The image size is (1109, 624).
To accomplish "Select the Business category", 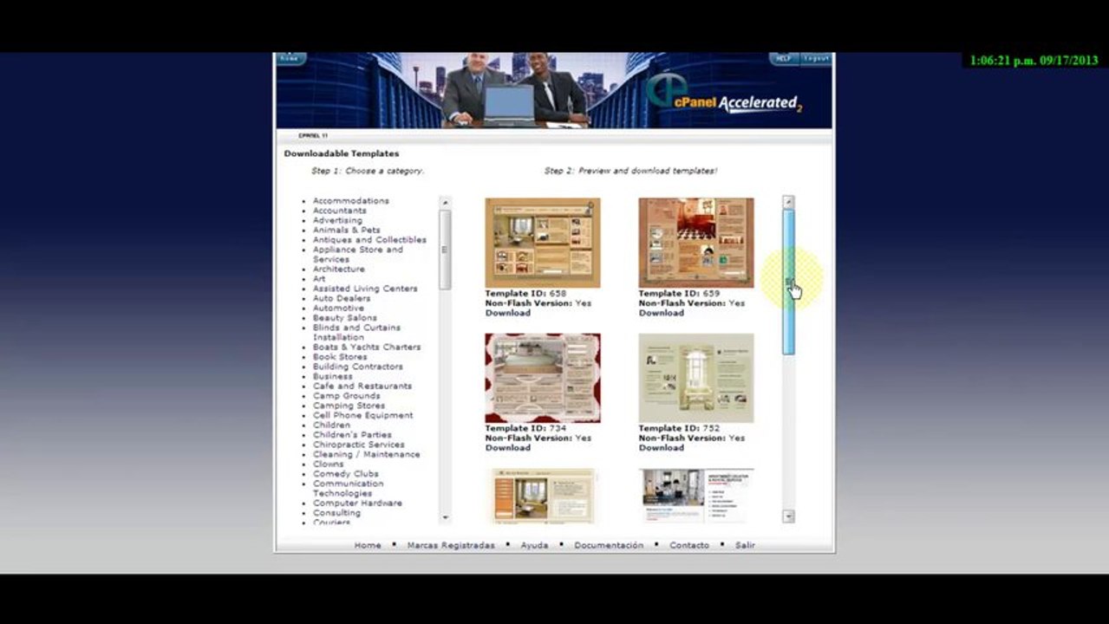I will 333,377.
